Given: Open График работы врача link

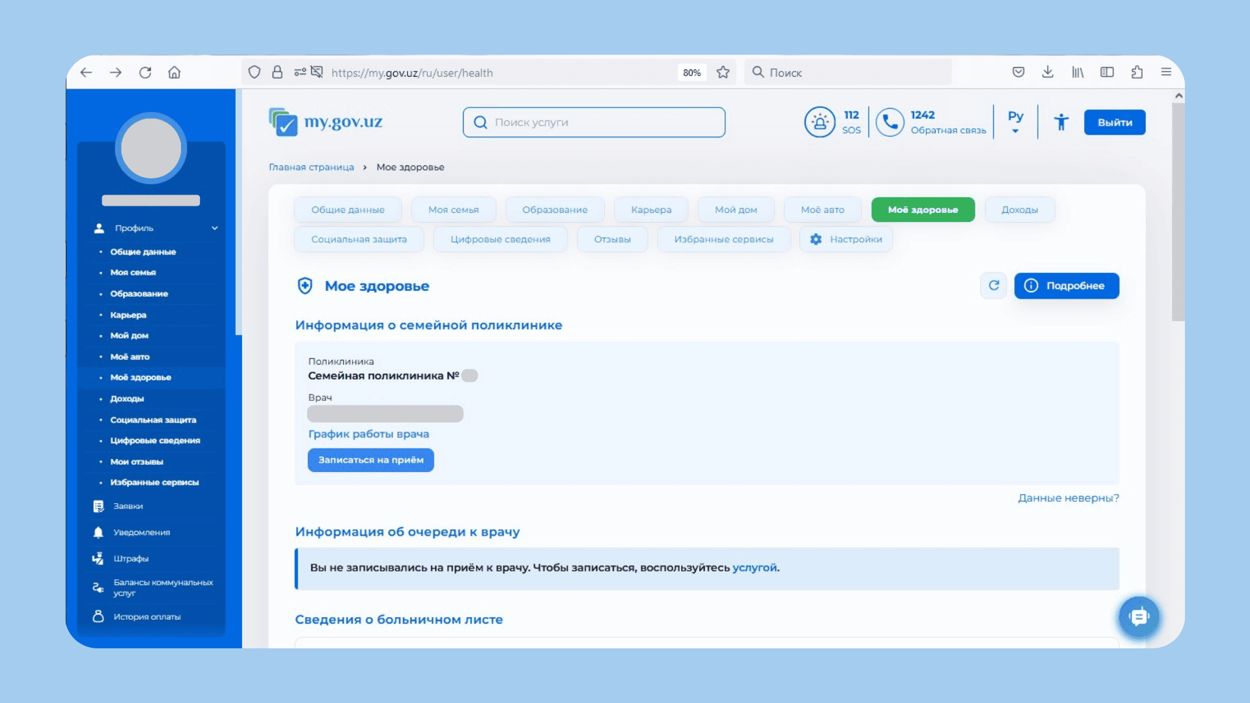Looking at the screenshot, I should click(x=368, y=434).
